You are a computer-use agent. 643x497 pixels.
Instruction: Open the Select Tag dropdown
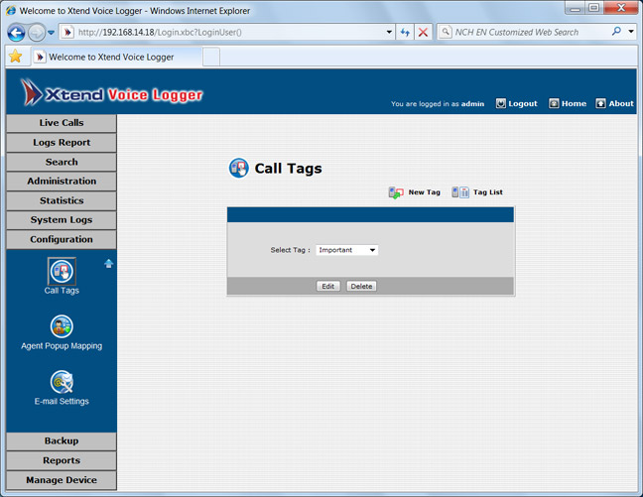click(x=347, y=250)
